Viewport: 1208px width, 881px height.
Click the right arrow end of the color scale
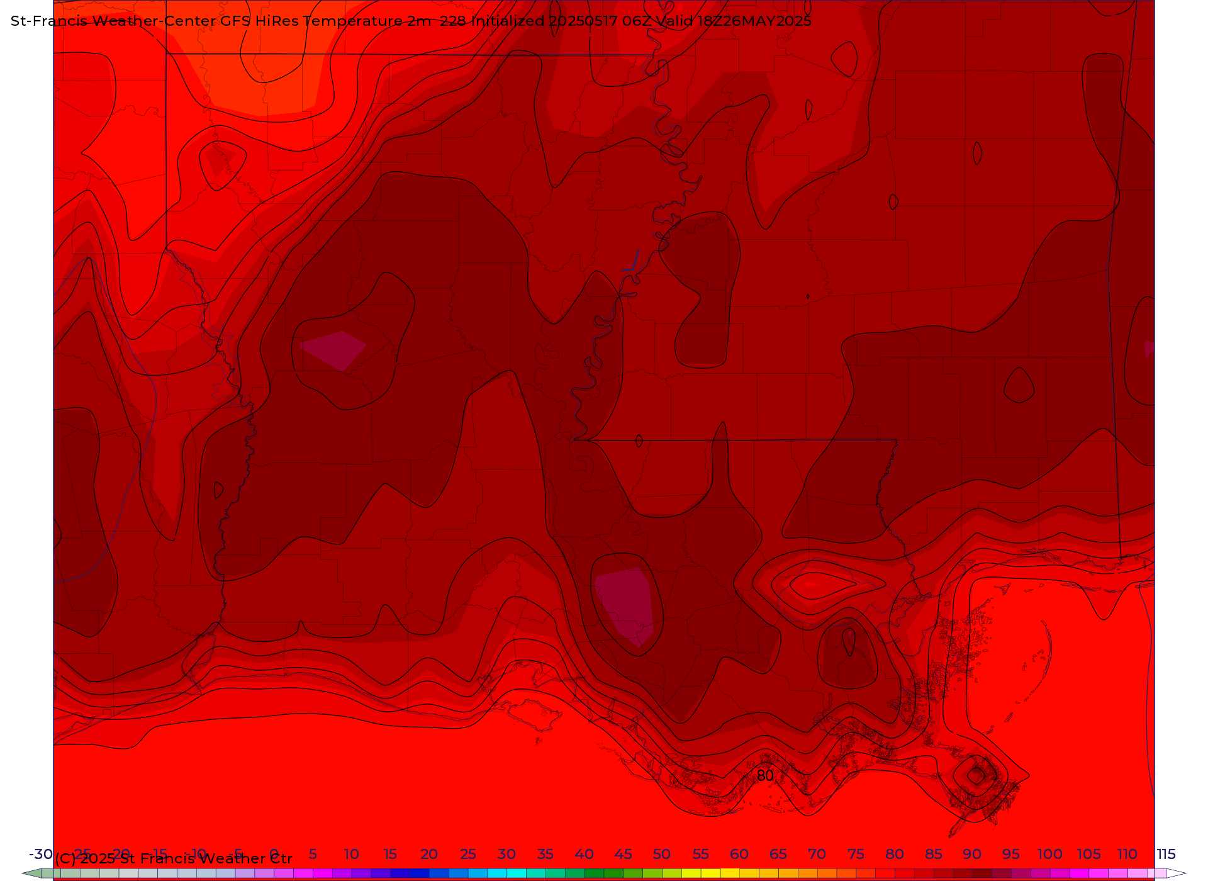[1176, 873]
